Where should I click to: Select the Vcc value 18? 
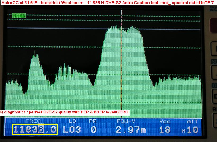click(165, 130)
